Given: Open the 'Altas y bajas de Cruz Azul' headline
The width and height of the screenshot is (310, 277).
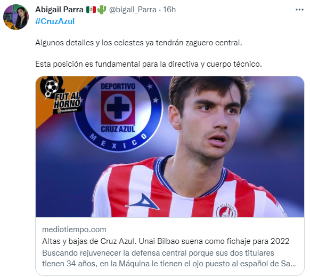Looking at the screenshot, I should tap(166, 241).
